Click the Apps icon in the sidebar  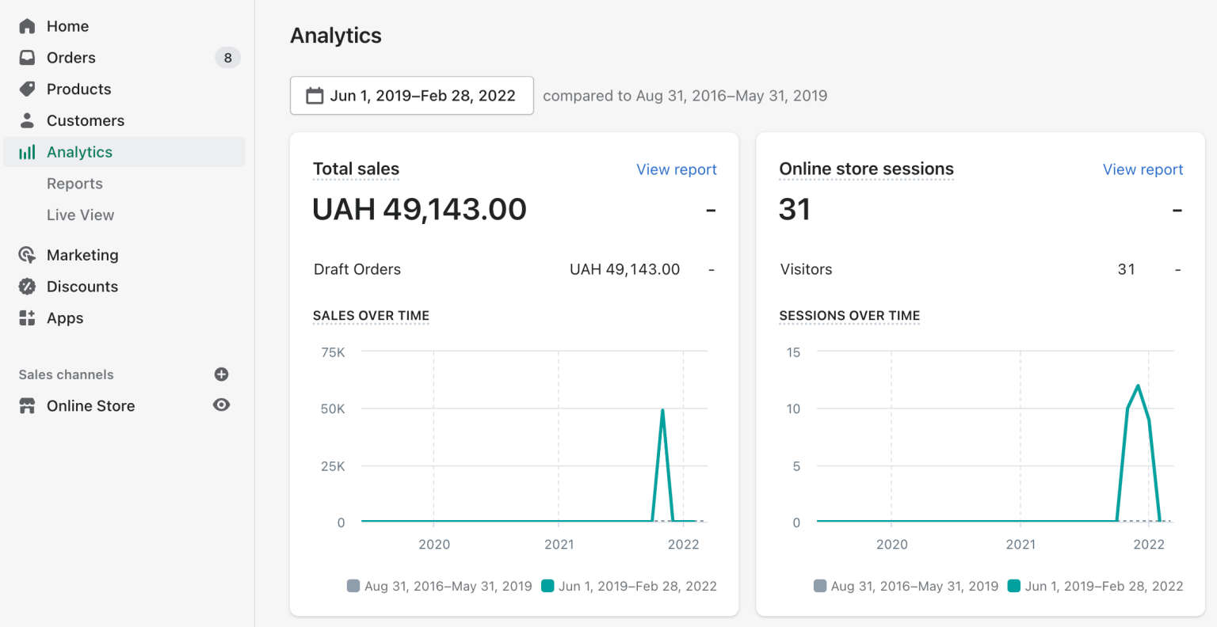click(x=27, y=317)
